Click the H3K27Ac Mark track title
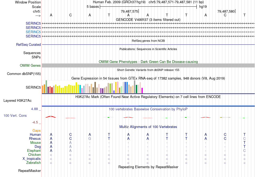Screen dimensions: 255x177 tap(148, 97)
